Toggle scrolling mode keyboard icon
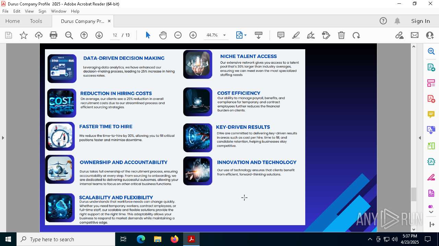The image size is (439, 246). 259,35
